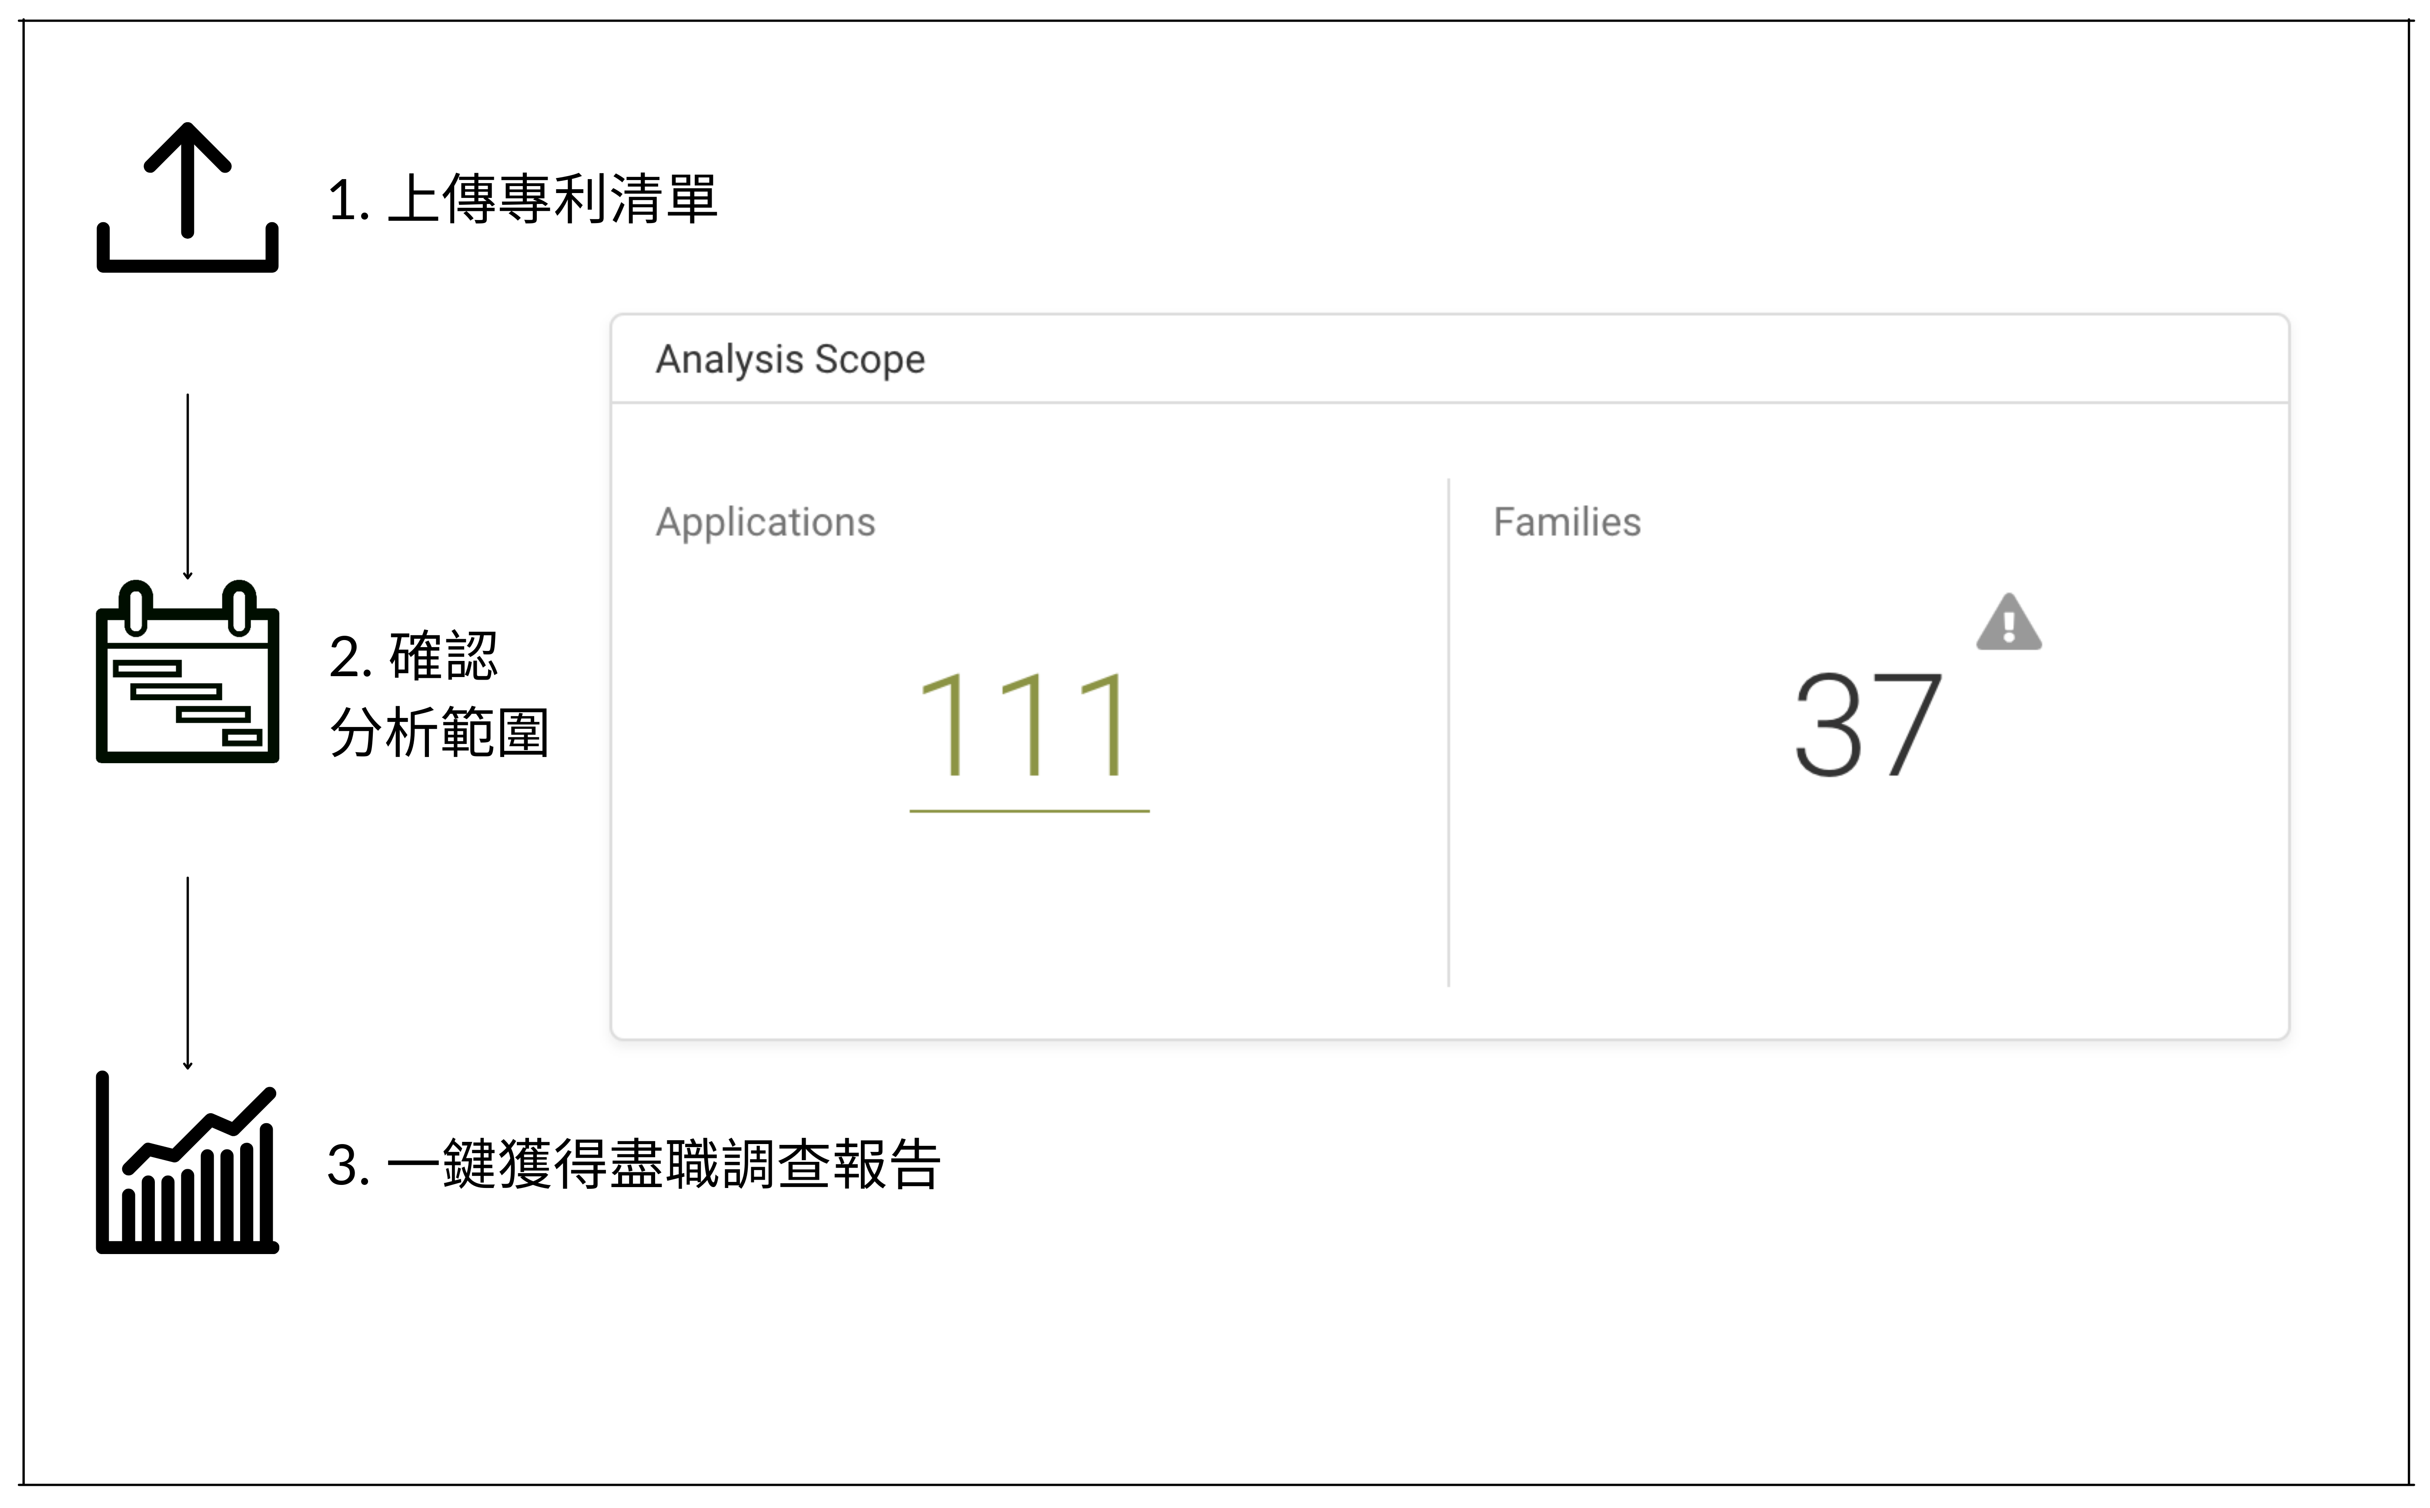Image resolution: width=2430 pixels, height=1508 pixels.
Task: Click the Analysis Scope header
Action: [x=790, y=359]
